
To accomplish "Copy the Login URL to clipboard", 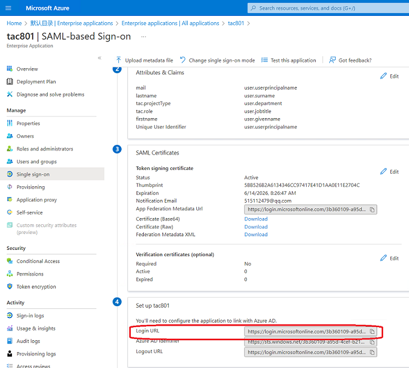I will pos(372,332).
